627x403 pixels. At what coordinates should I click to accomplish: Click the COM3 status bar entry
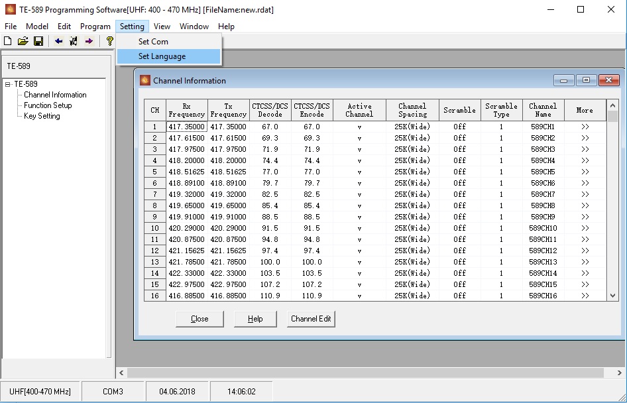(x=113, y=392)
